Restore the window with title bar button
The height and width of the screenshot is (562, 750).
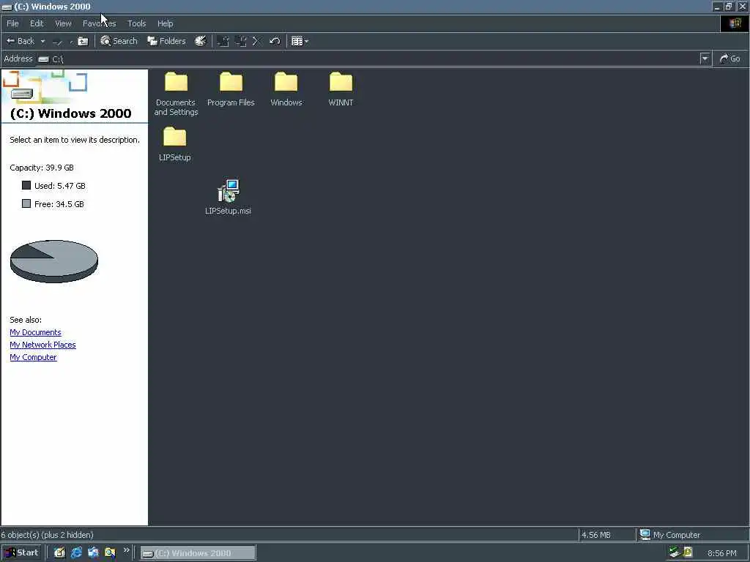pos(729,6)
